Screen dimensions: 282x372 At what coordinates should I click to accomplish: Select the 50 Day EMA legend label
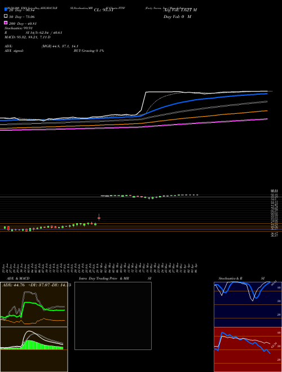click(22, 16)
